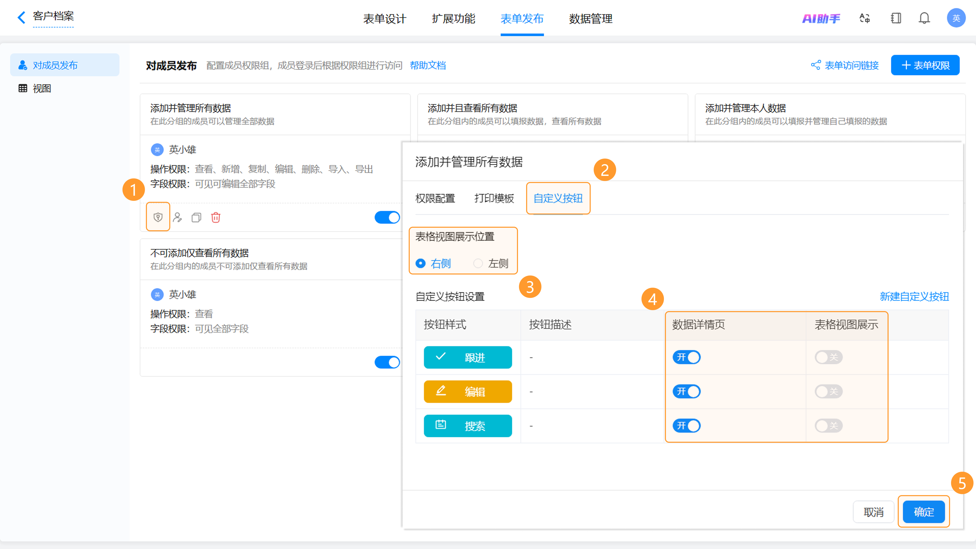Open the notebook panel icon
This screenshot has height=549, width=976.
[x=896, y=18]
